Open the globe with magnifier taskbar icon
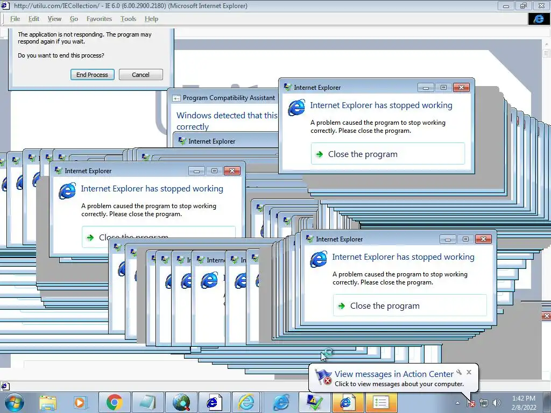The height and width of the screenshot is (413, 551). pos(181,402)
